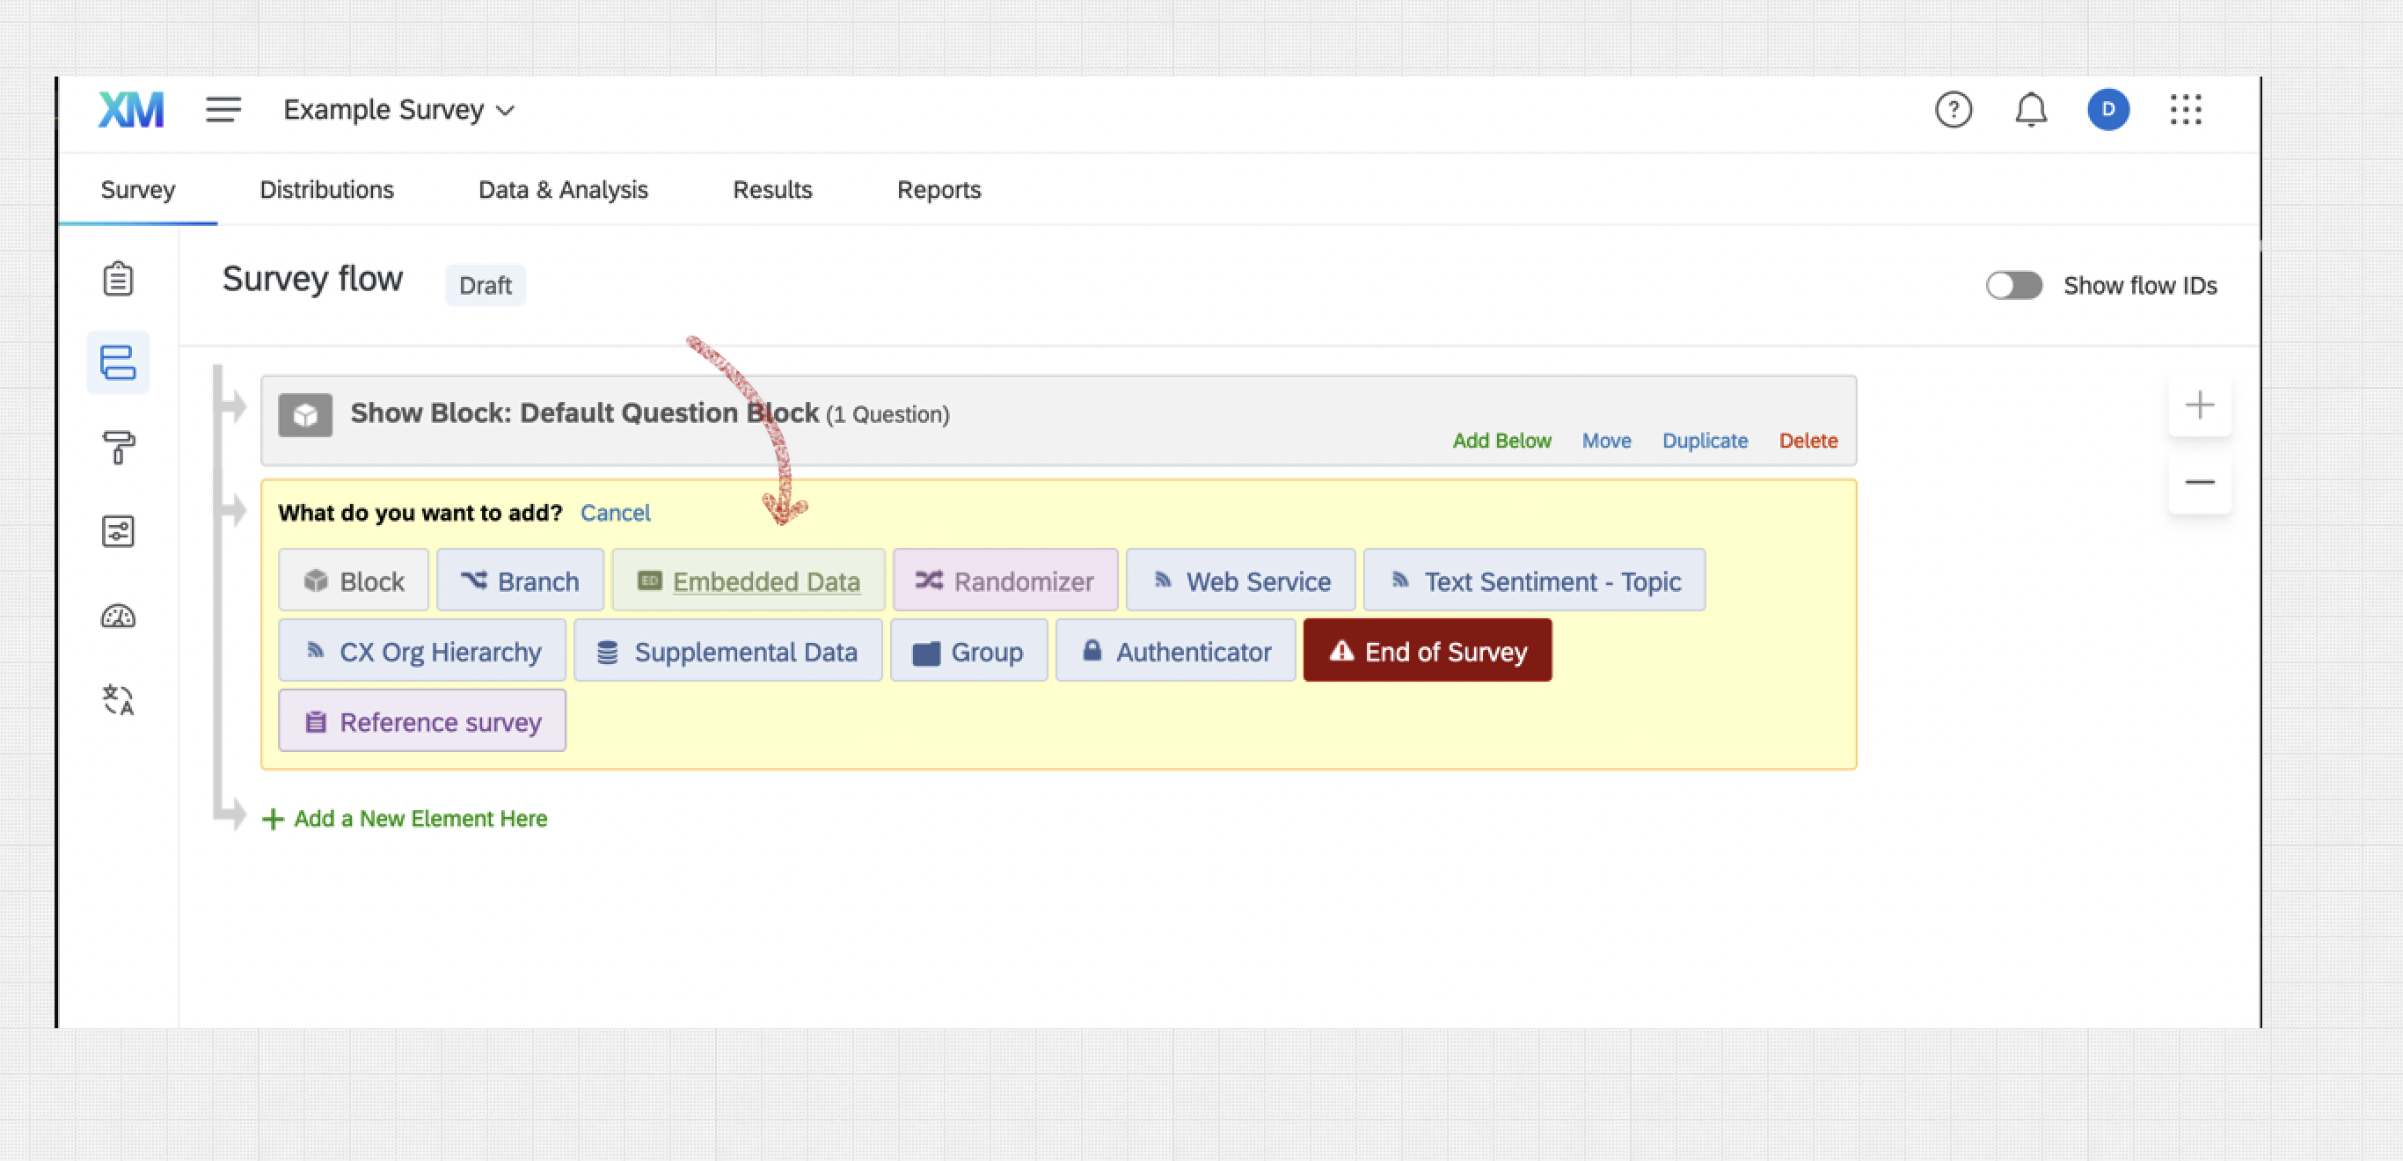Open the apps grid switcher icon
Screen dimensions: 2403x1161
[x=2185, y=110]
